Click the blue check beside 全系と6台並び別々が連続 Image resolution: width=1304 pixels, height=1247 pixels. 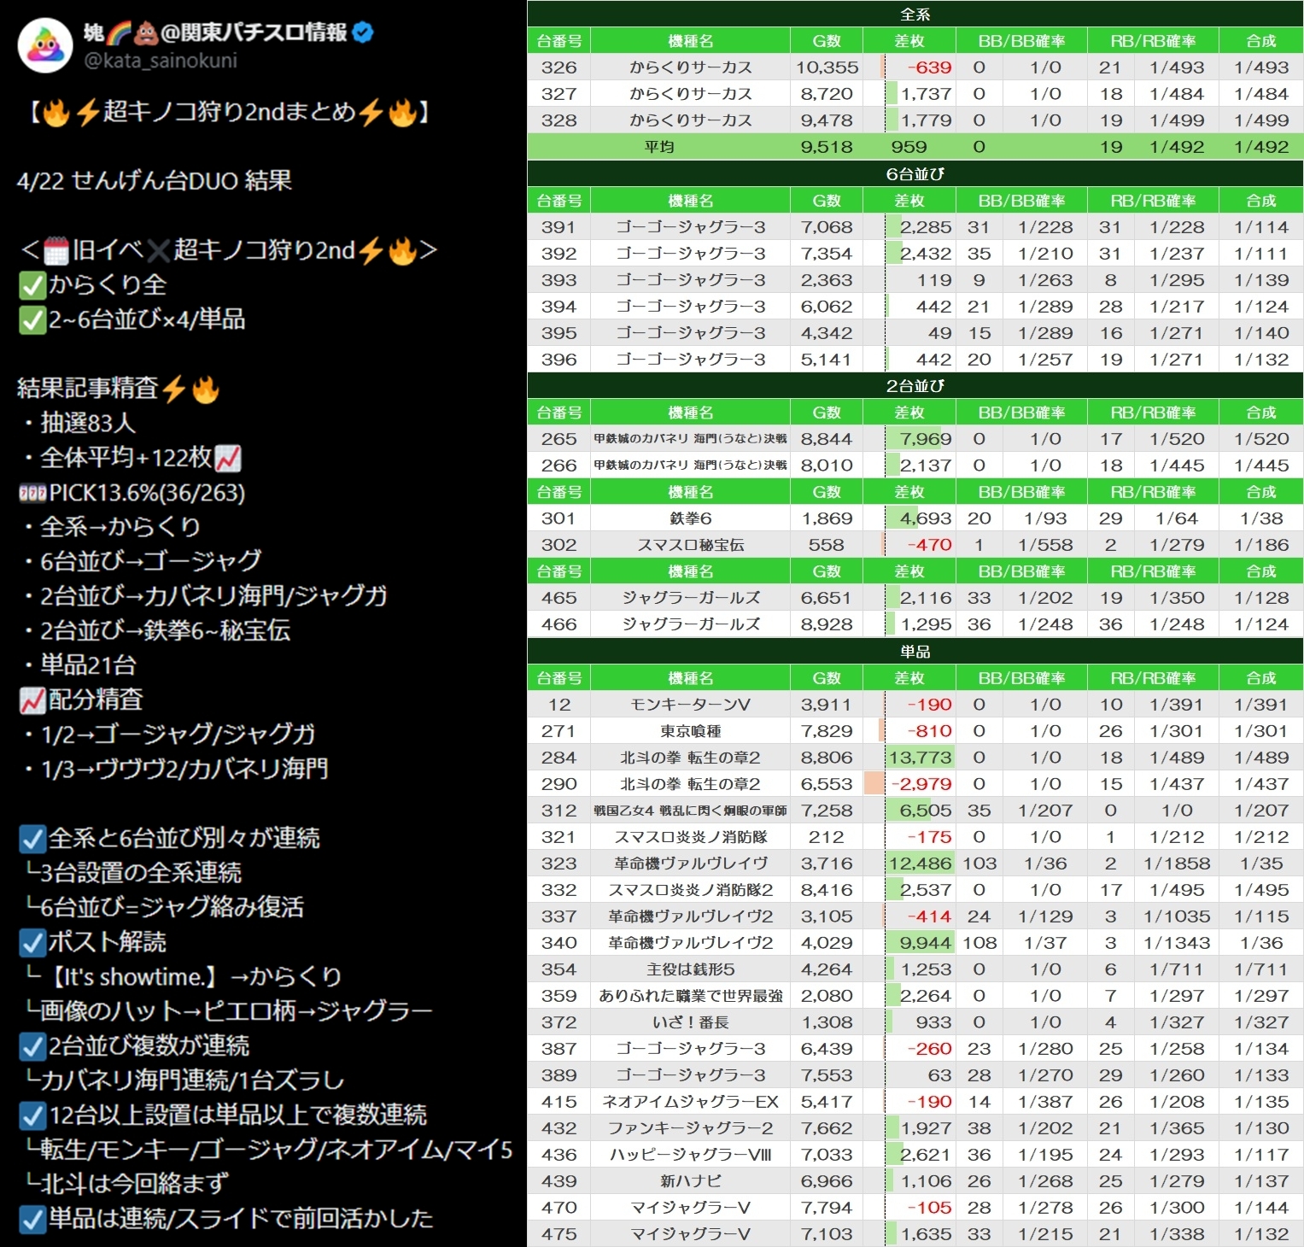pos(32,839)
